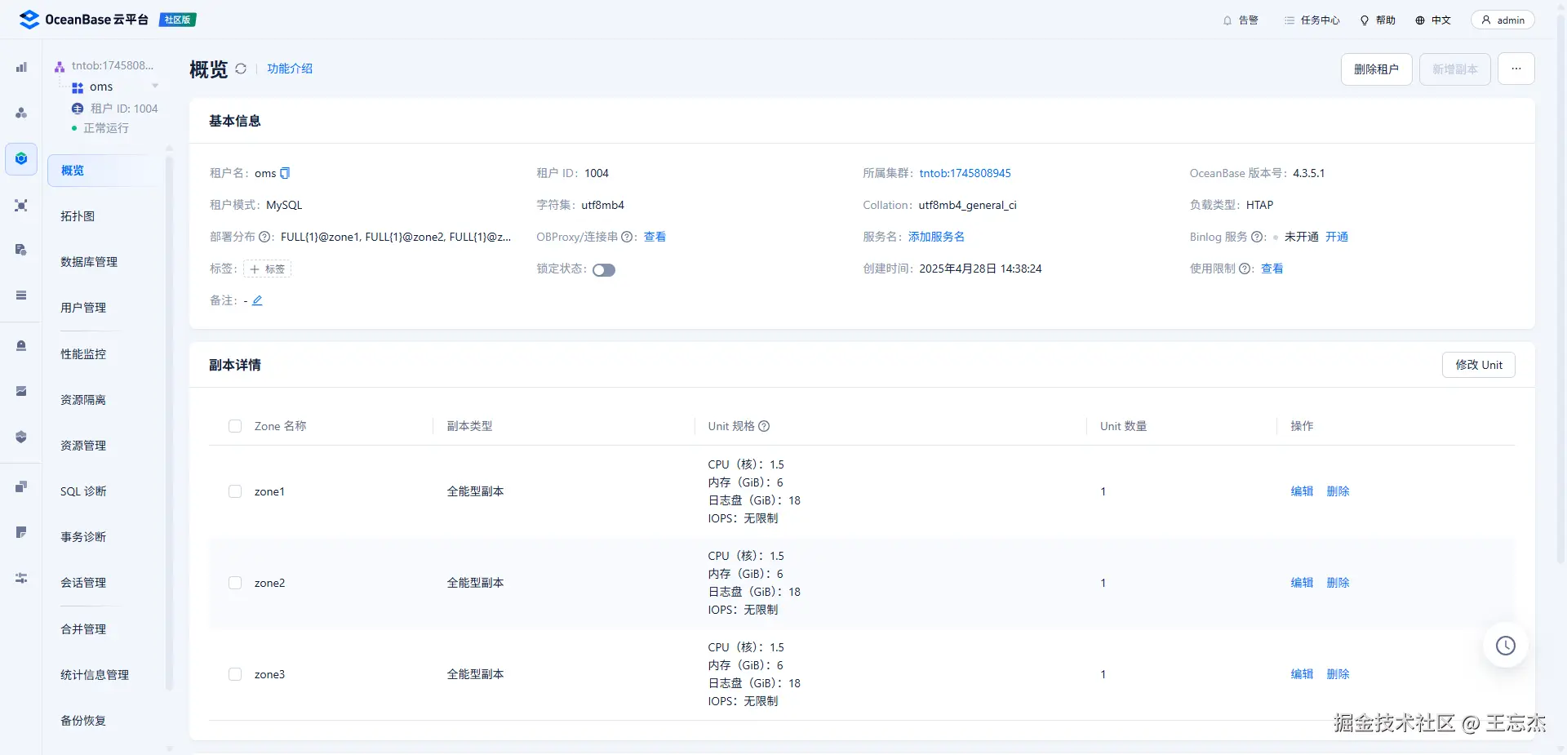1567x755 pixels.
Task: Open the 中文 language selector
Action: 1433,20
